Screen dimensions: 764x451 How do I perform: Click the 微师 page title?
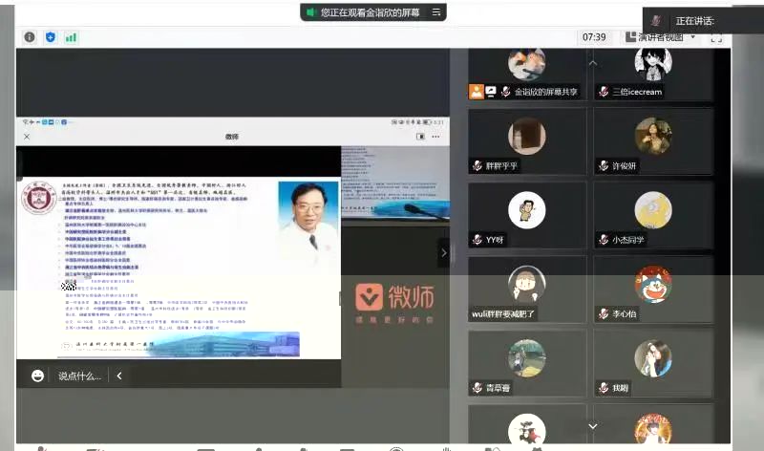pos(232,137)
